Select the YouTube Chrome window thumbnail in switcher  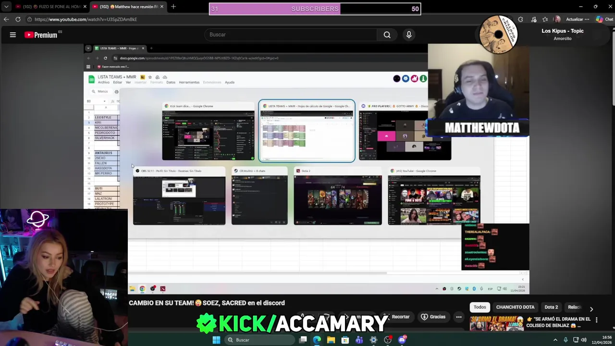click(x=434, y=197)
